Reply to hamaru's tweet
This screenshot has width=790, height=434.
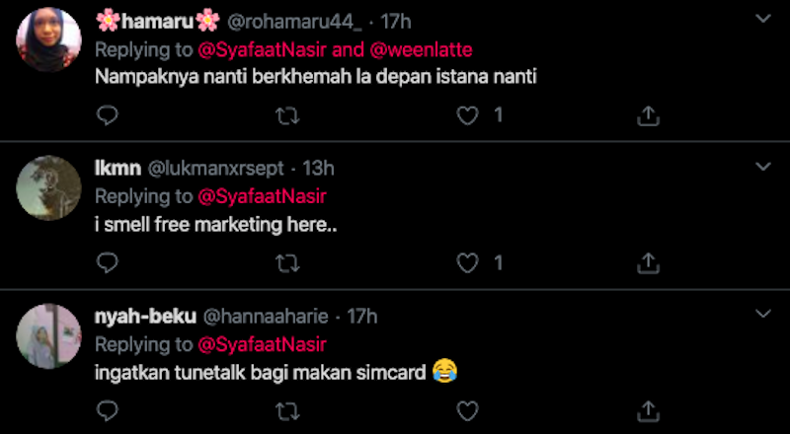tap(109, 116)
